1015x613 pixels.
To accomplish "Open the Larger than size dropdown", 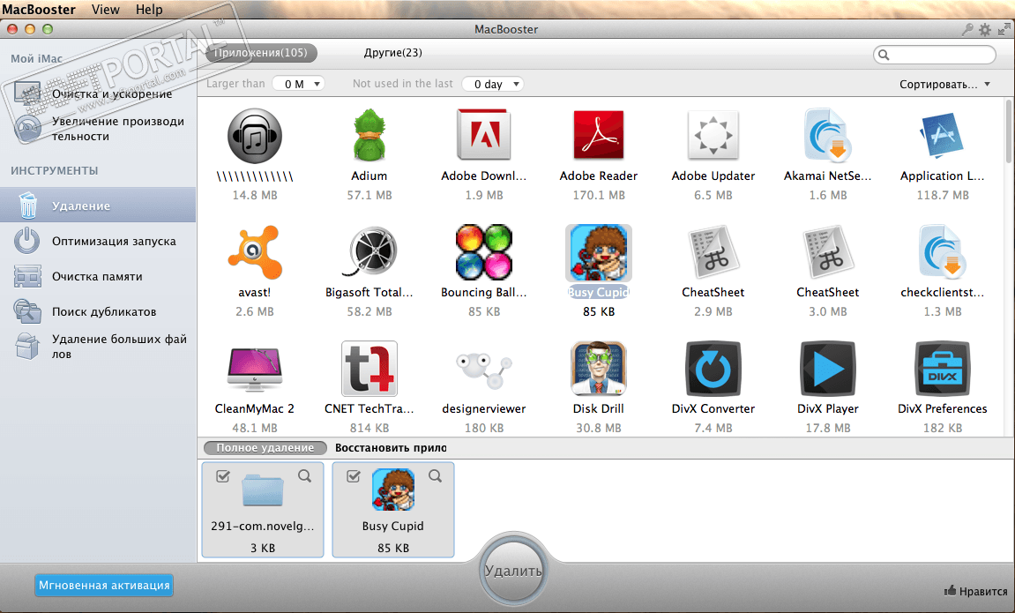I will pyautogui.click(x=298, y=84).
